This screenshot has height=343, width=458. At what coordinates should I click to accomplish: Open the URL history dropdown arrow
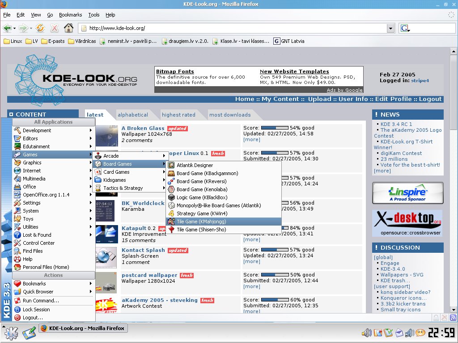(x=390, y=28)
